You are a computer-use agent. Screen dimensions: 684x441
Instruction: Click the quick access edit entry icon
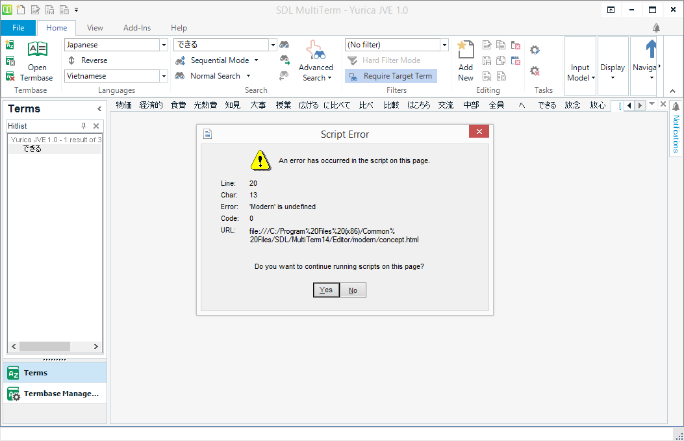coord(36,9)
